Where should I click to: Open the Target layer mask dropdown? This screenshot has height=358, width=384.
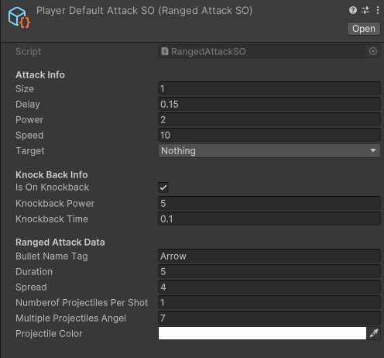coord(269,151)
